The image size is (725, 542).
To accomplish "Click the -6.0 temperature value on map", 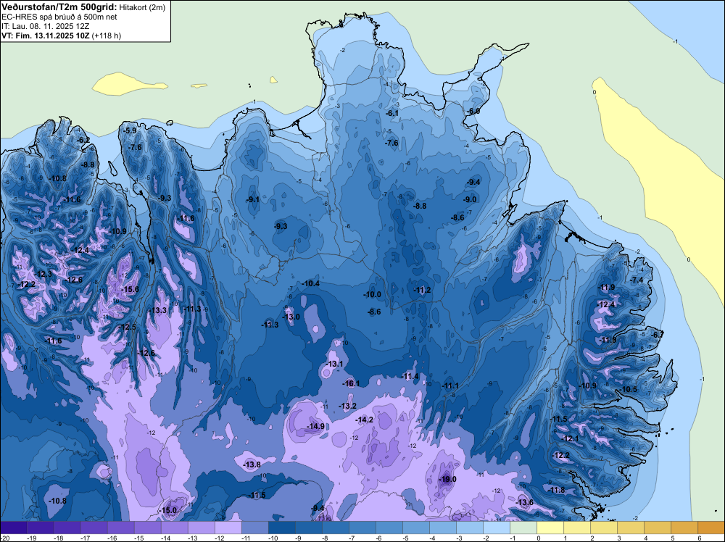I will [x=473, y=111].
